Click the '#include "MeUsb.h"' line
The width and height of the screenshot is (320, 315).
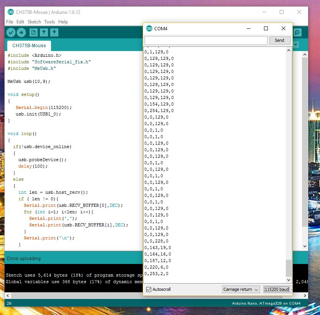31,68
